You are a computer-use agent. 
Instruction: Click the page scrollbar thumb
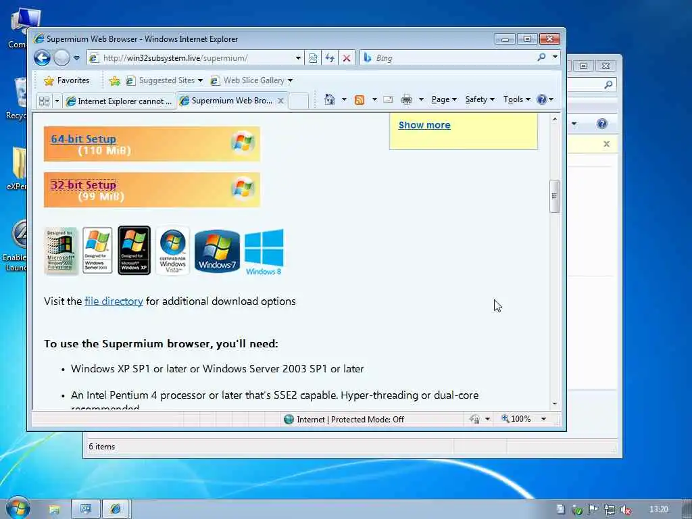[x=555, y=197]
